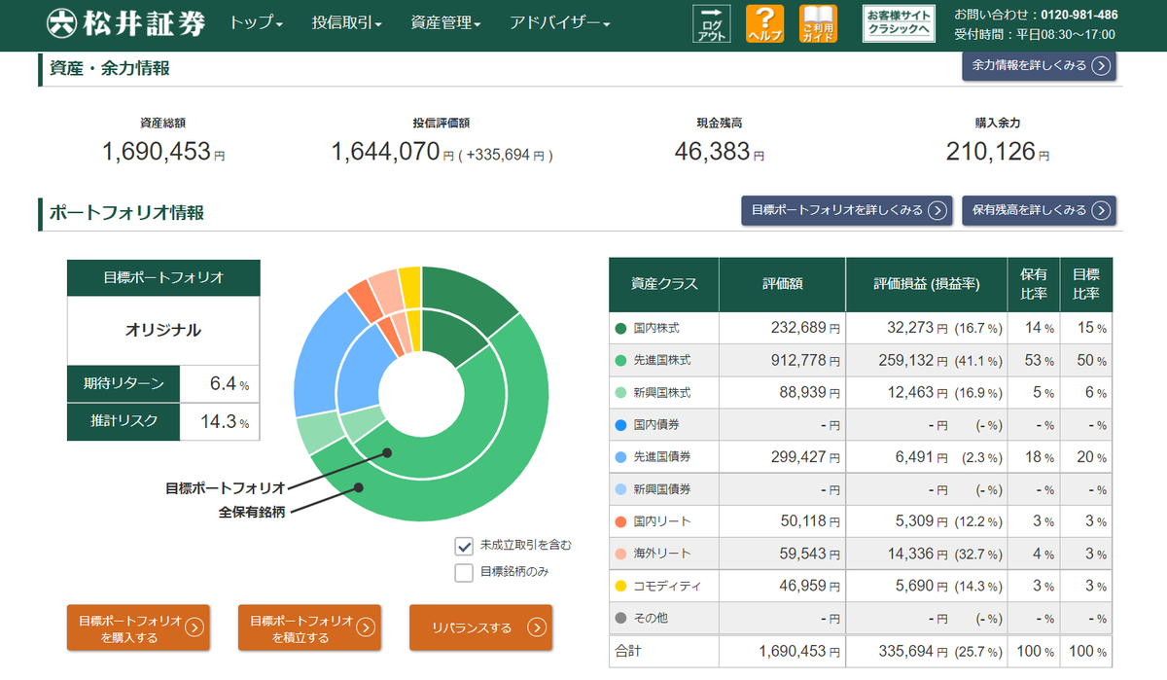Click 目標ポートフォリオを購入する button
Screen dimensions: 1167x680
(x=138, y=628)
